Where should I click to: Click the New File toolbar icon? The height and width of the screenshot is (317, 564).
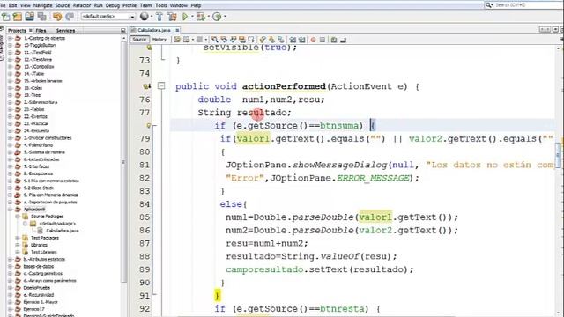click(6, 17)
